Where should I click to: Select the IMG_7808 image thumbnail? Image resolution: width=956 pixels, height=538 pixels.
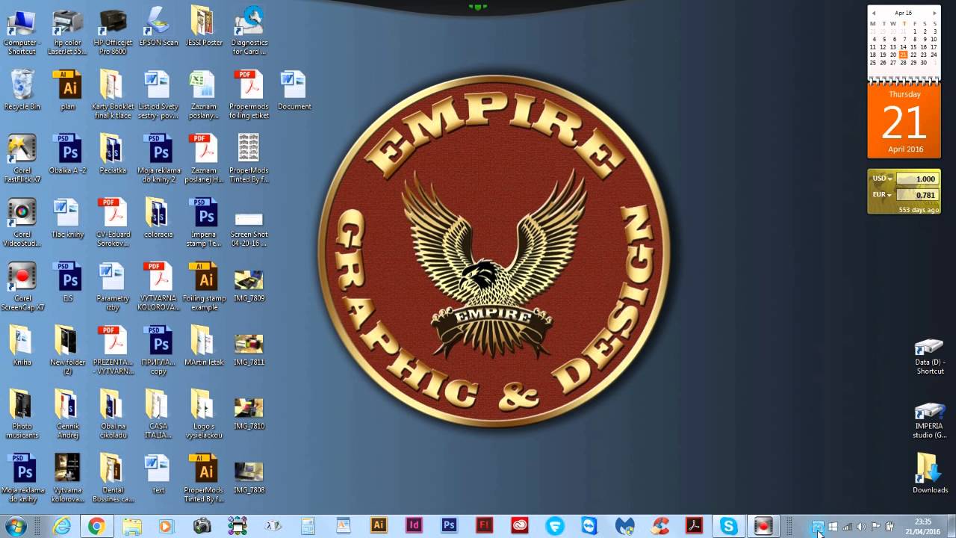[x=249, y=477]
